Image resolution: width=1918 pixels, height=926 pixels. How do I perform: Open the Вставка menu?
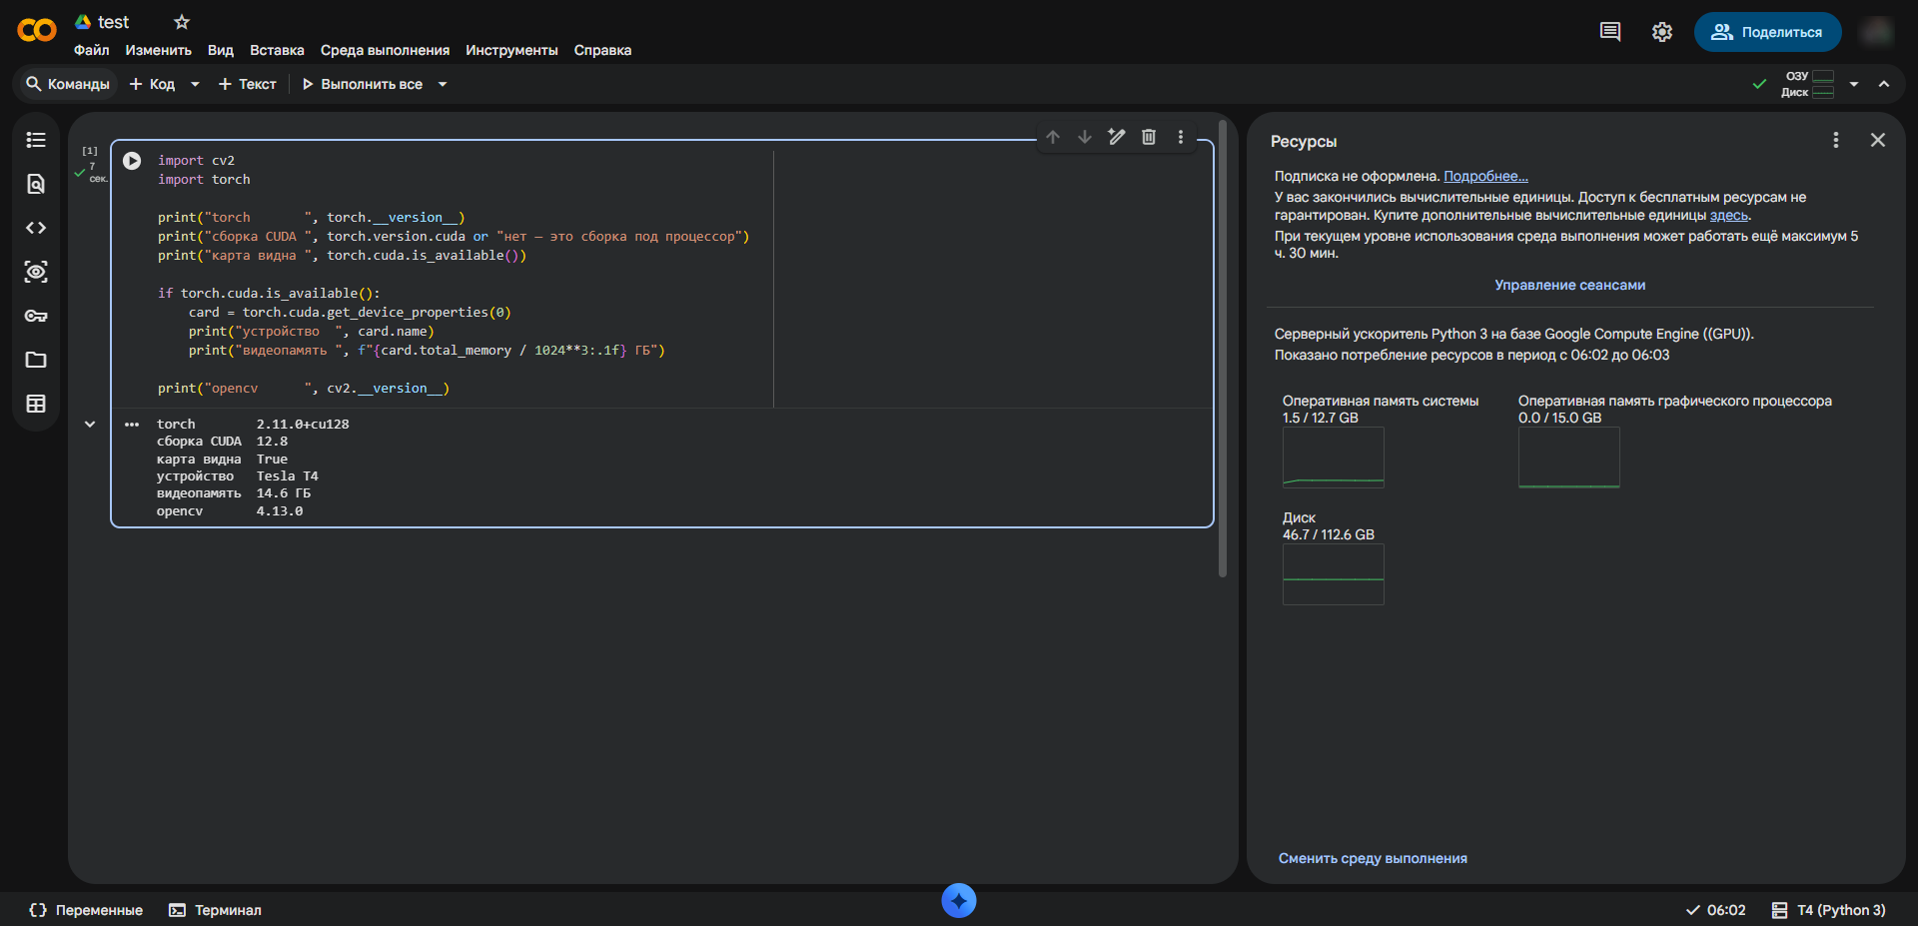277,50
